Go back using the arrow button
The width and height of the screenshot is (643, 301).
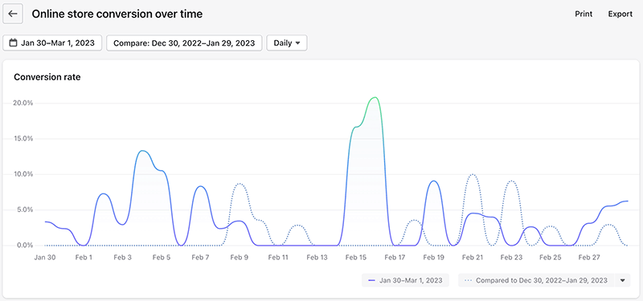[x=13, y=14]
